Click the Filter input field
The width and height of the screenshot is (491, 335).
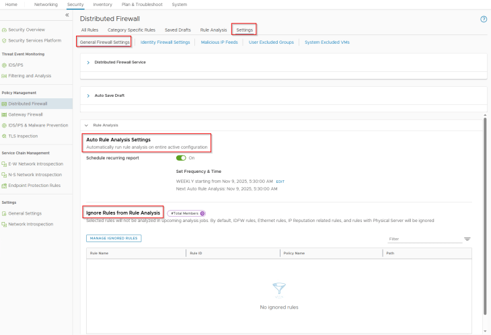(424, 239)
